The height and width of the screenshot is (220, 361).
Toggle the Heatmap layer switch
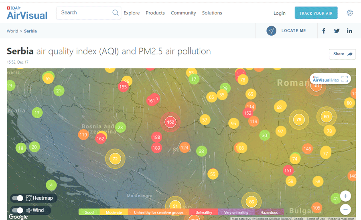(x=17, y=198)
